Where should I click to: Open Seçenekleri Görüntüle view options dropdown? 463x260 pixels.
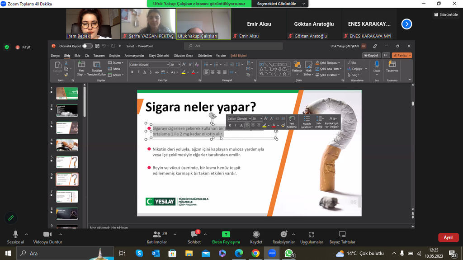pyautogui.click(x=280, y=4)
